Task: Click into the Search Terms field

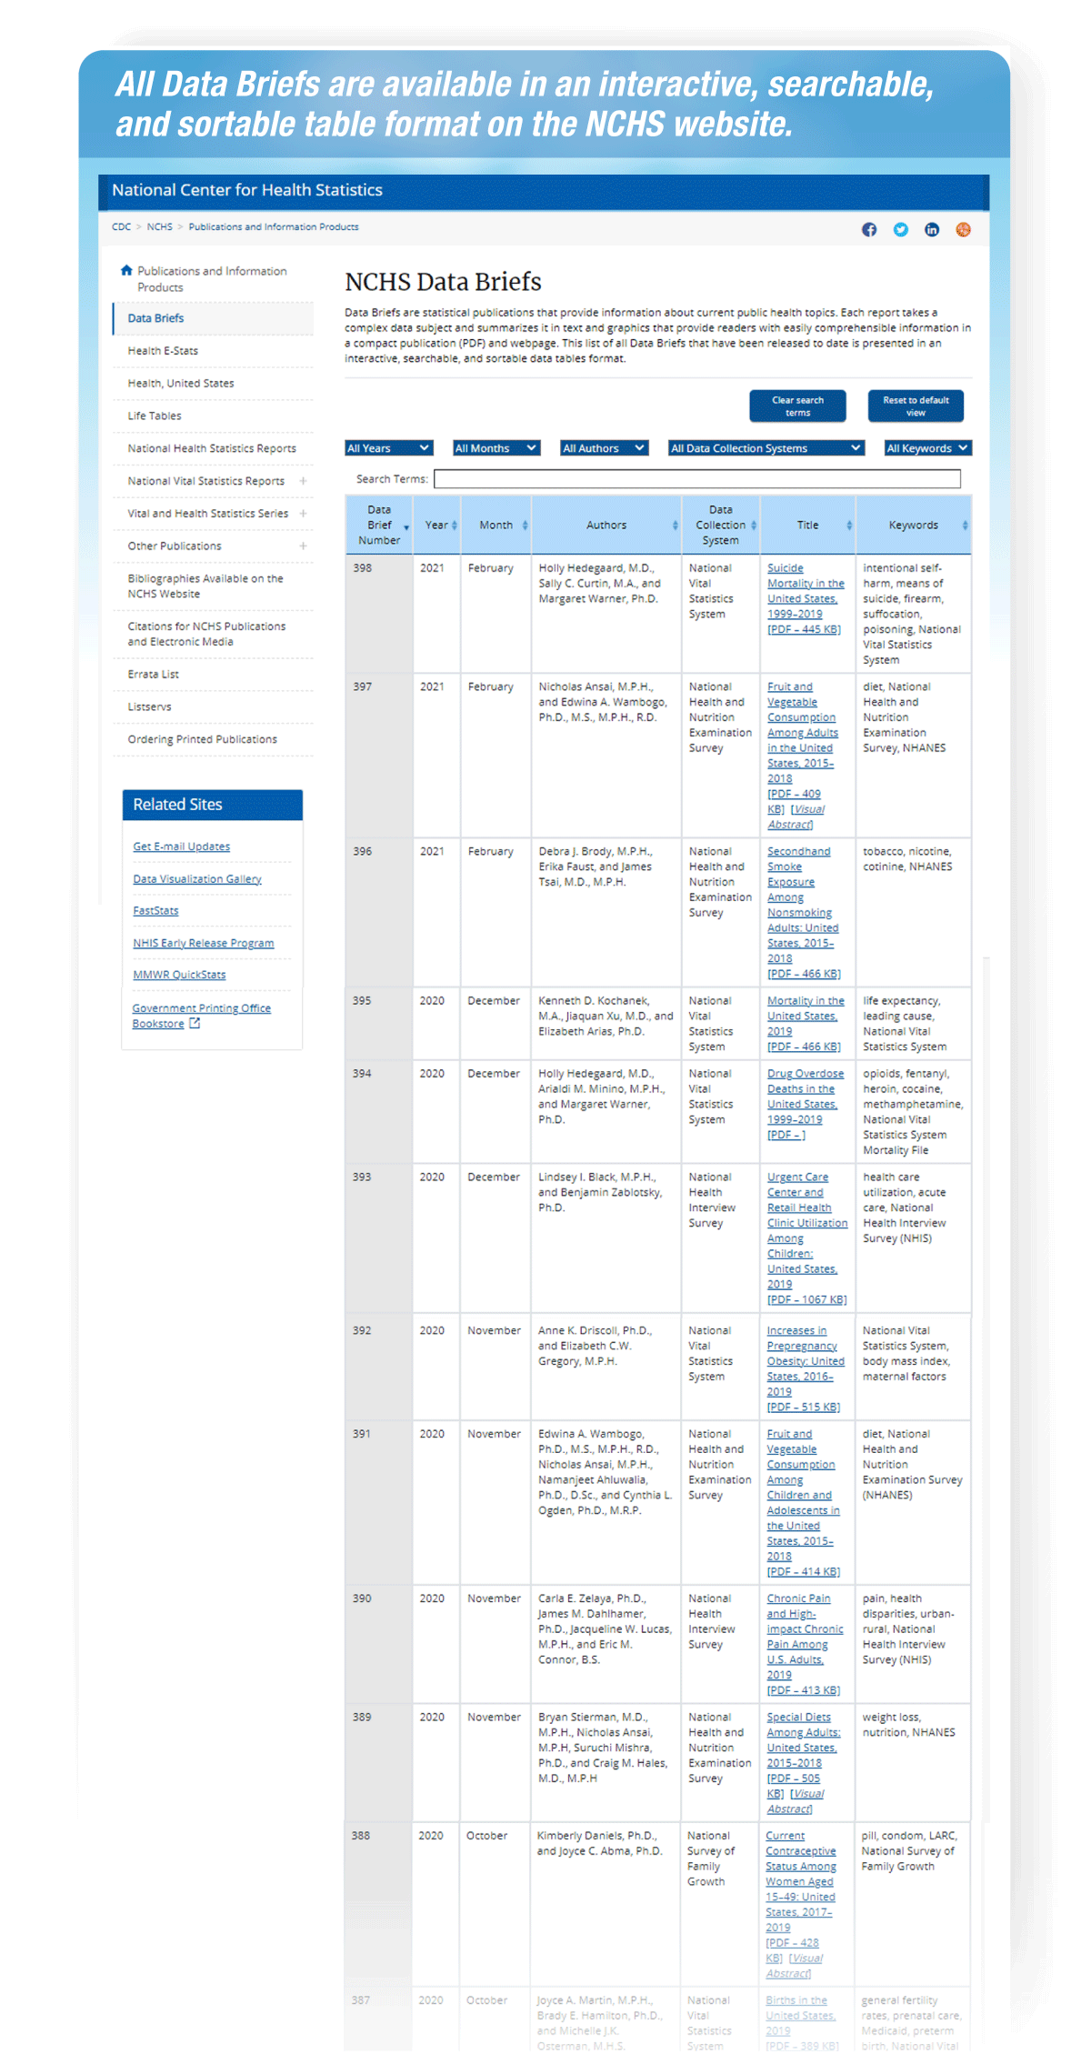Action: pyautogui.click(x=697, y=479)
